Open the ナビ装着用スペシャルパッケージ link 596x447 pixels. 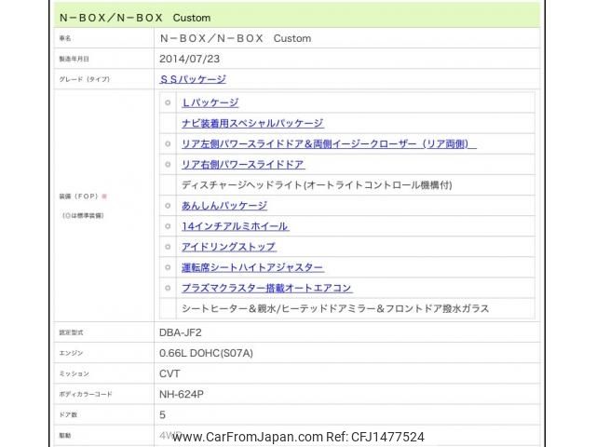(x=252, y=123)
